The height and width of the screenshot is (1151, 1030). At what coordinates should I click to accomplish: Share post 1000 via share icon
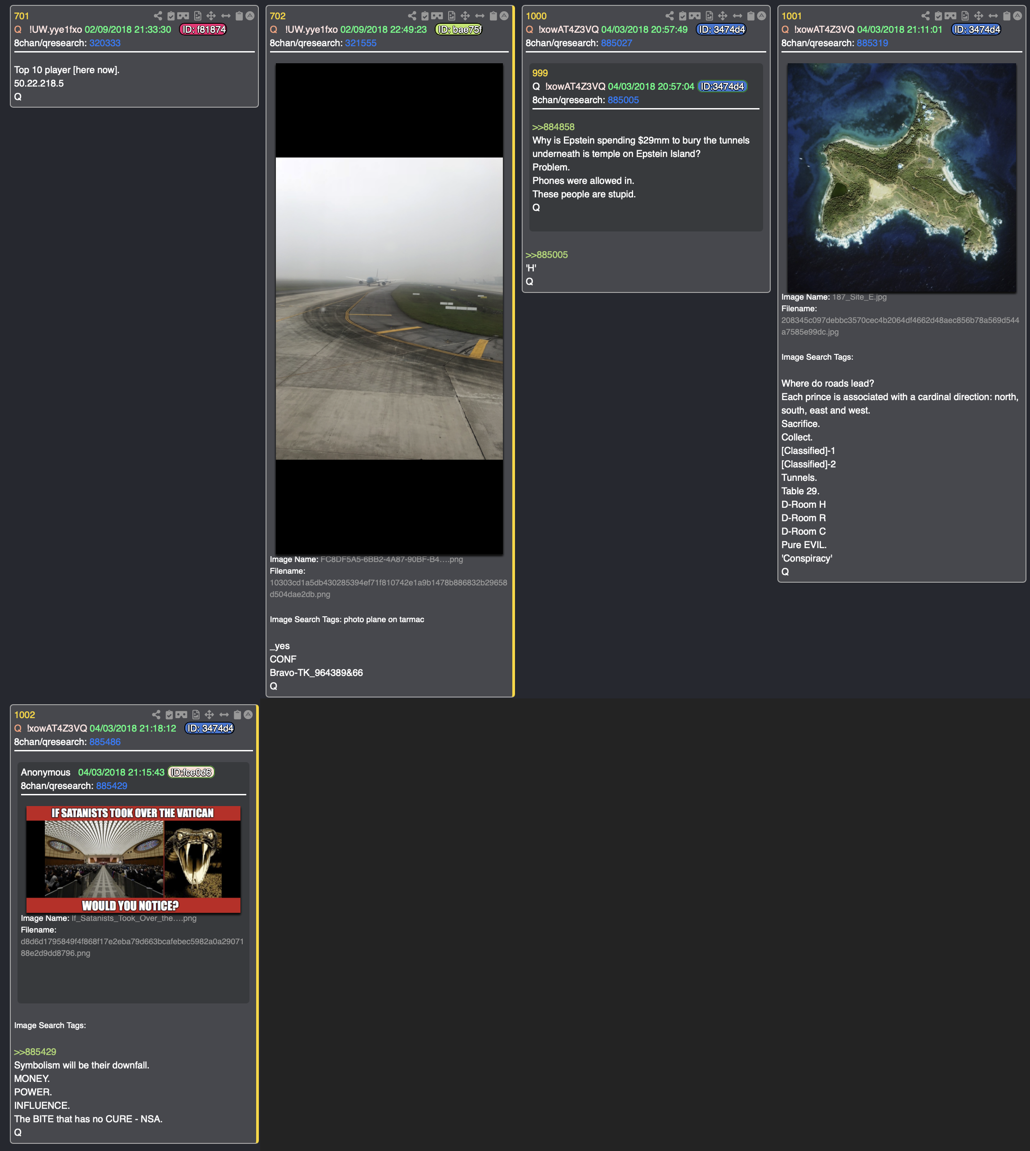669,16
